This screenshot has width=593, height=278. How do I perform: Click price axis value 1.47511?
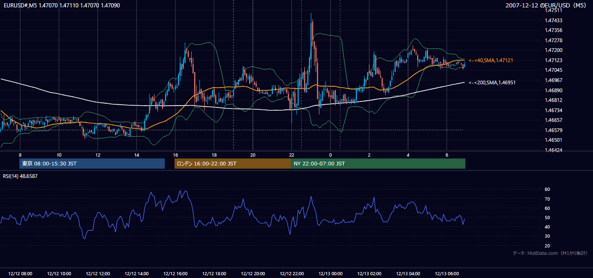554,10
